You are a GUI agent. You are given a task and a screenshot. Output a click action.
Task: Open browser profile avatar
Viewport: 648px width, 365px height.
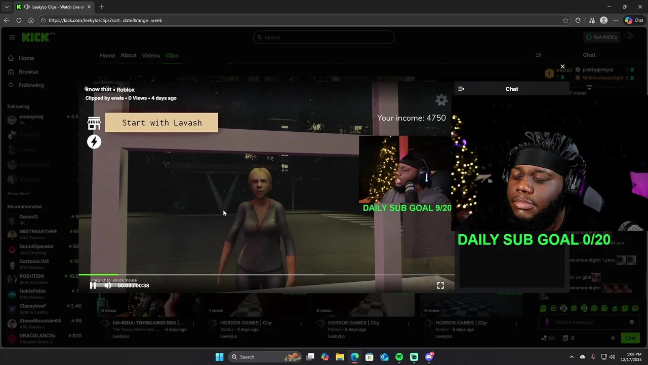coord(603,20)
